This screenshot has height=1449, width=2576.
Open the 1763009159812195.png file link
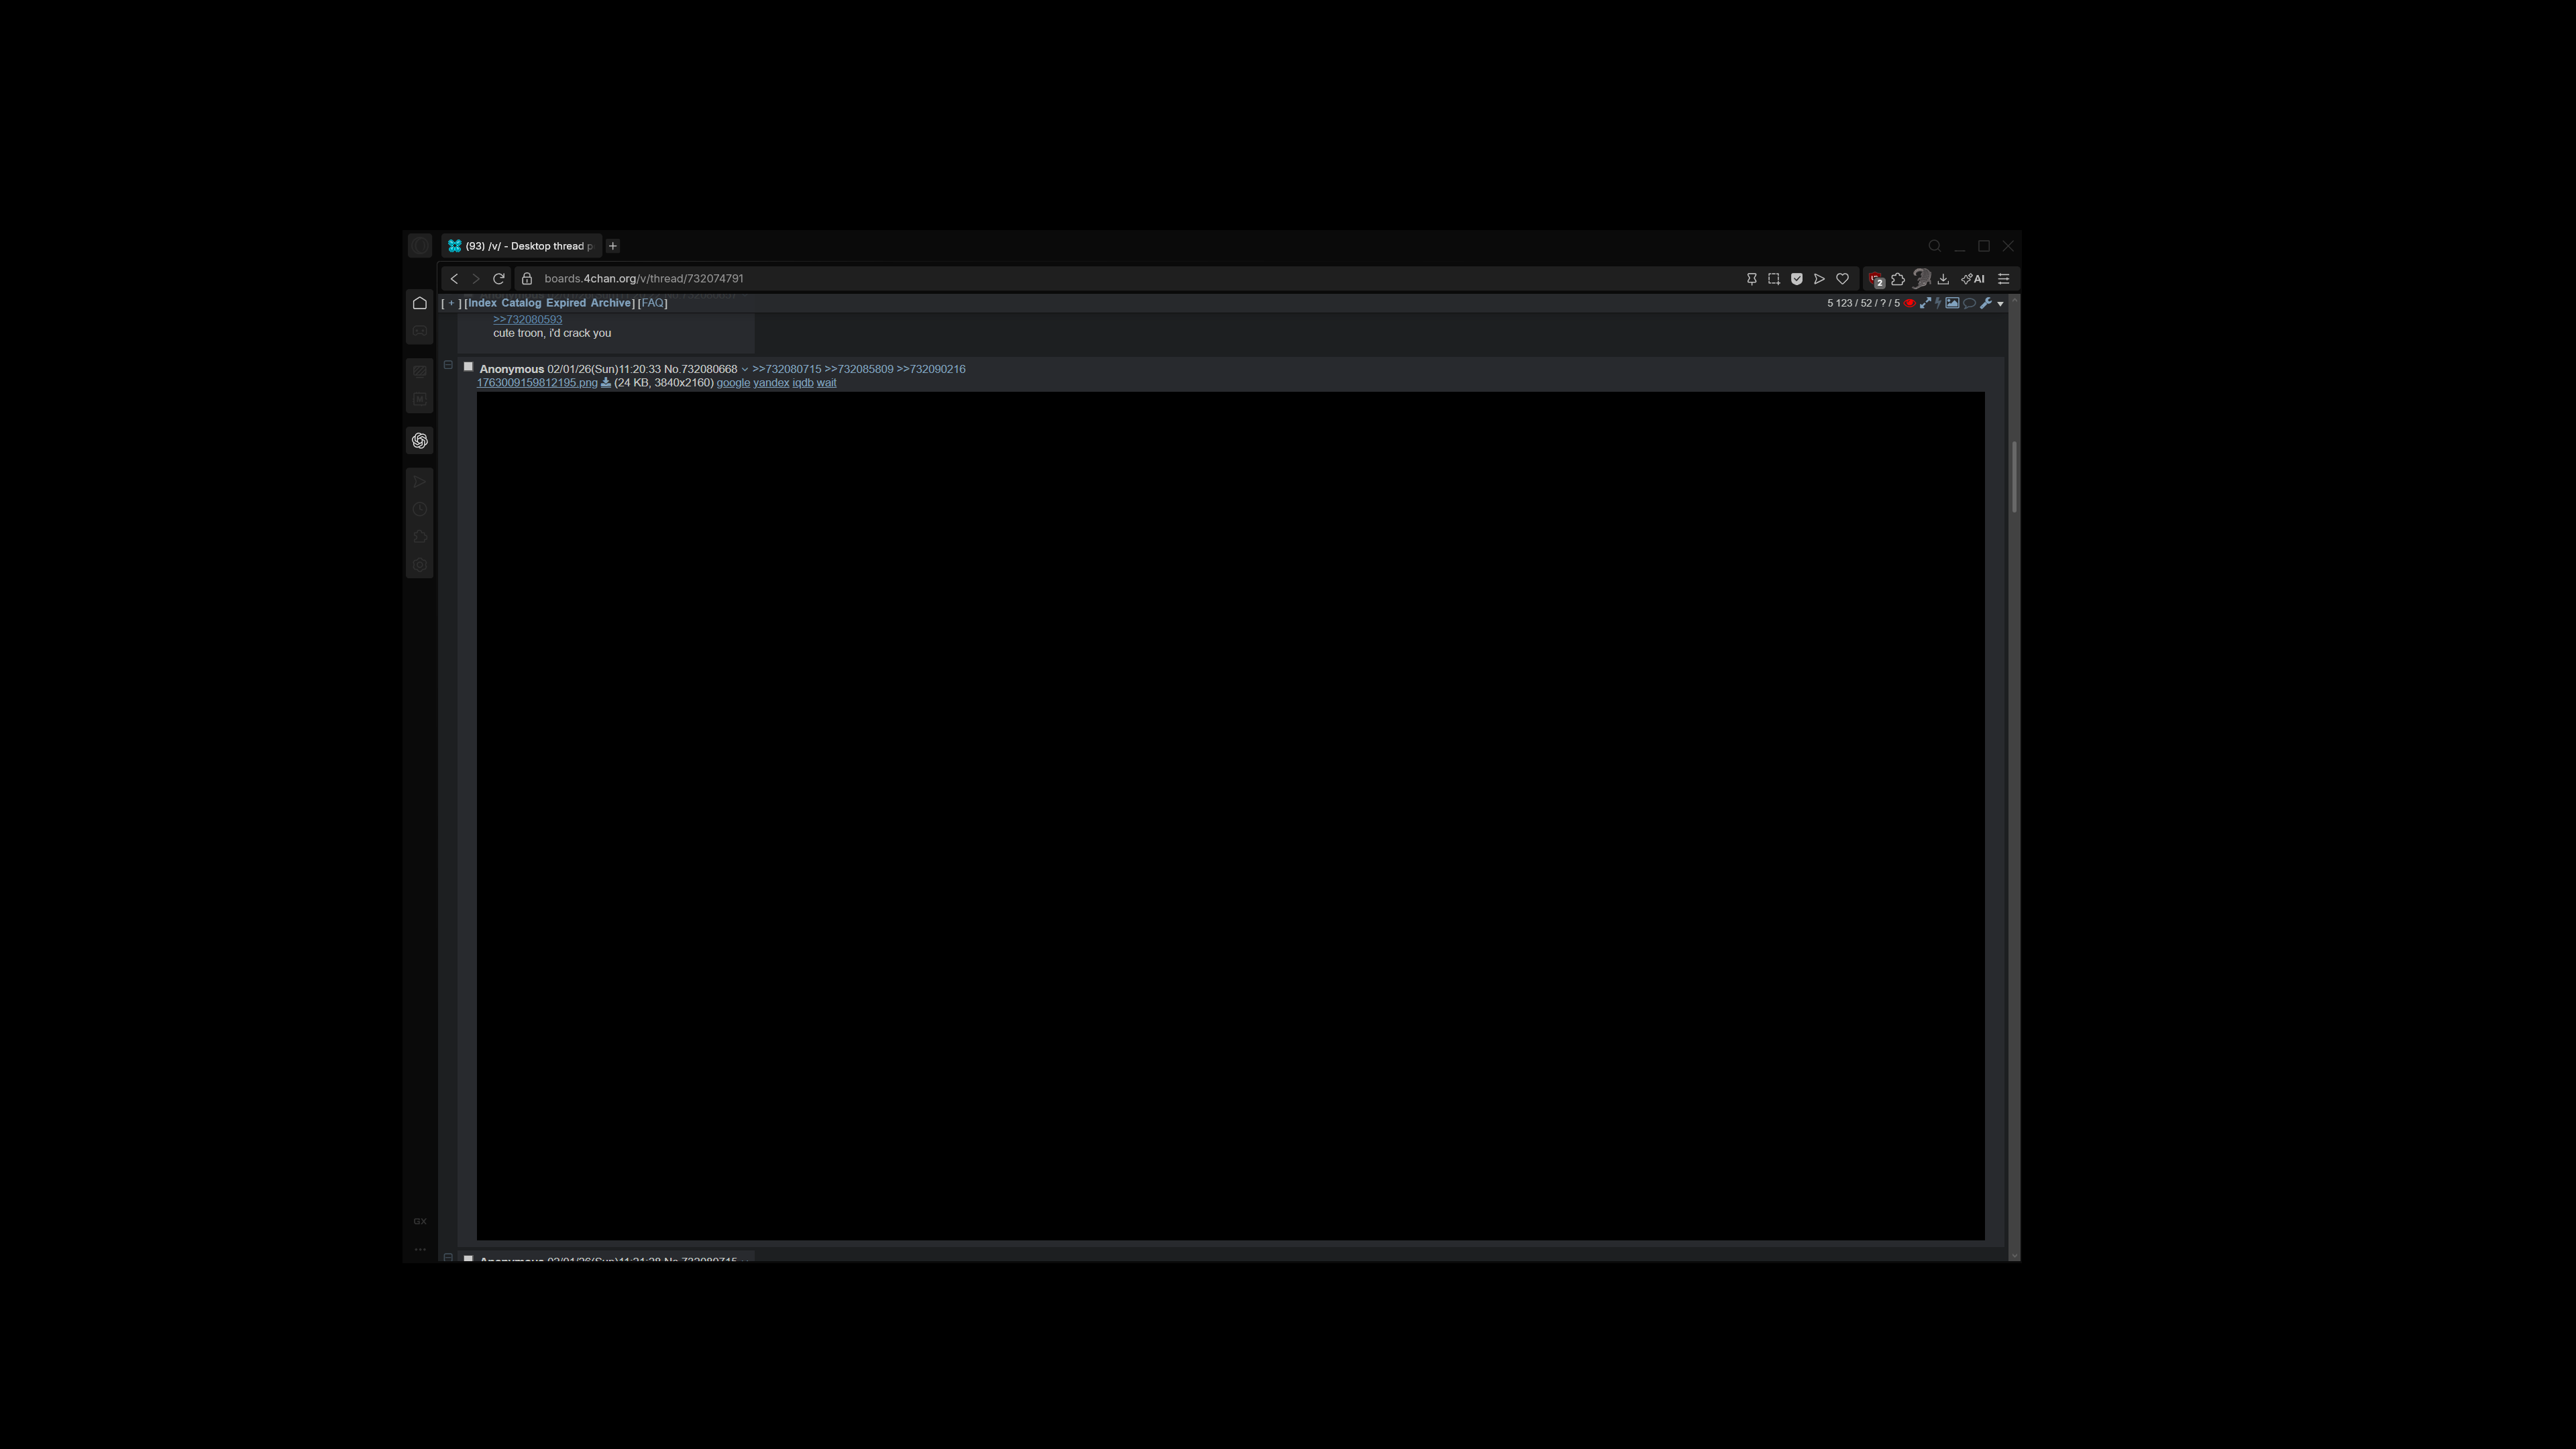coord(537,383)
